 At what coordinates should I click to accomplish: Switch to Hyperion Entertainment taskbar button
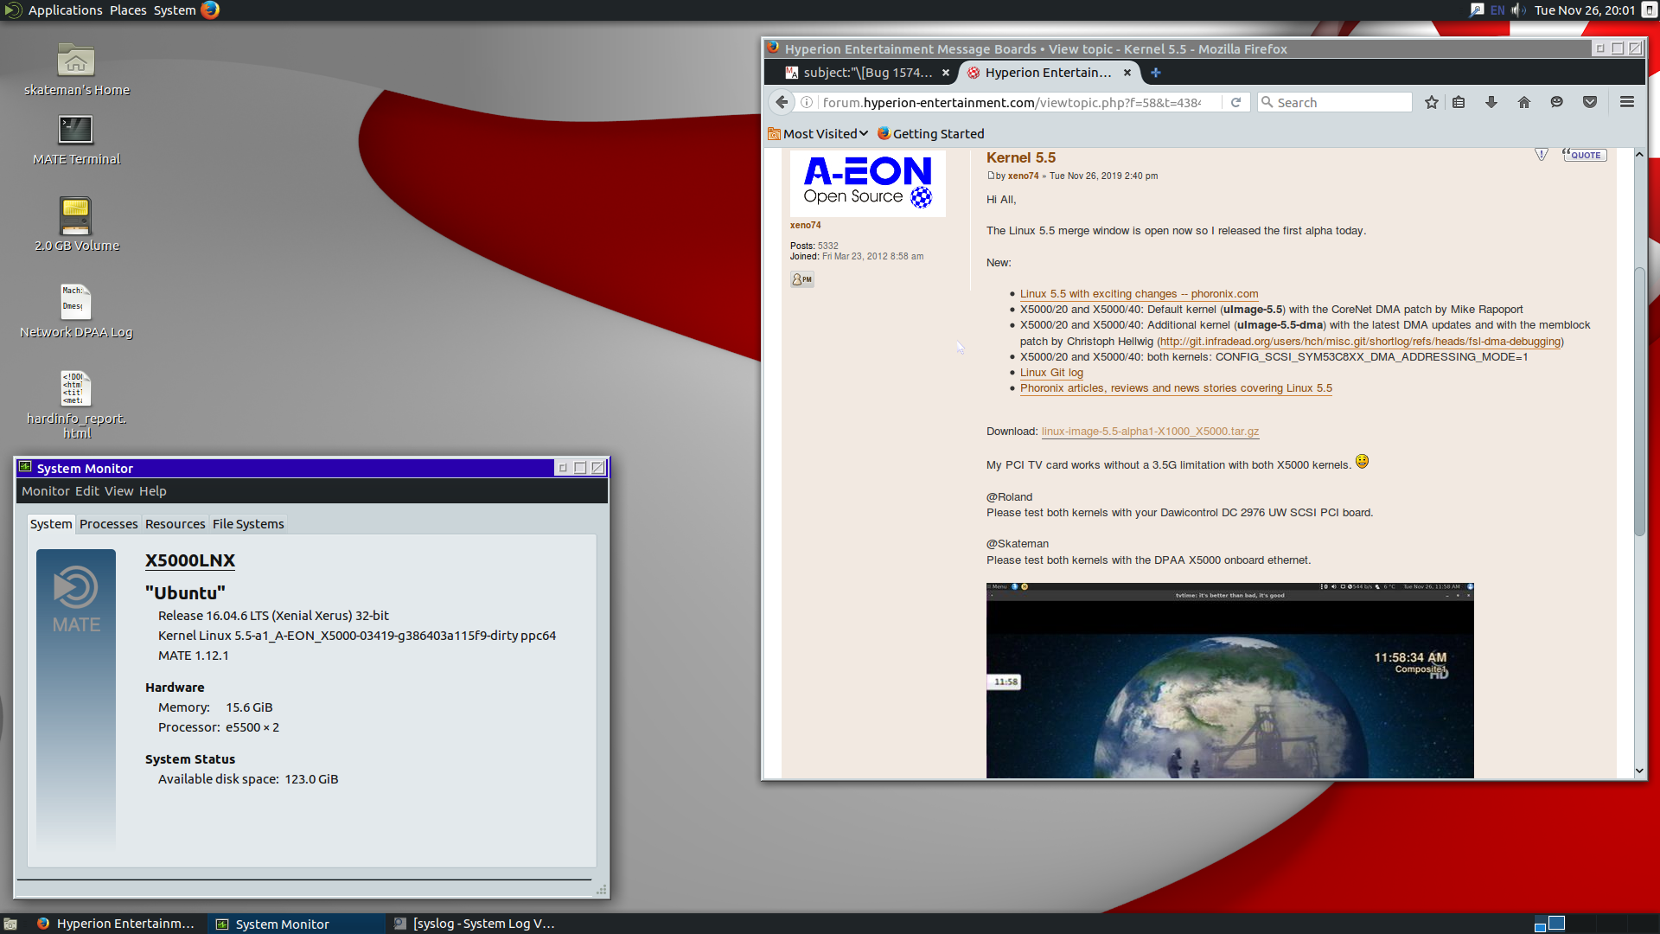tap(117, 924)
